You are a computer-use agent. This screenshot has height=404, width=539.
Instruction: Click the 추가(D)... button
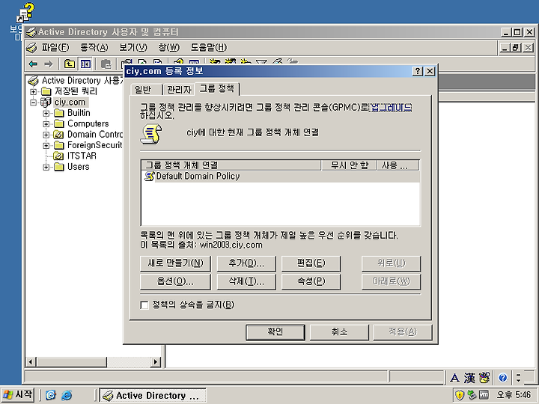point(246,263)
